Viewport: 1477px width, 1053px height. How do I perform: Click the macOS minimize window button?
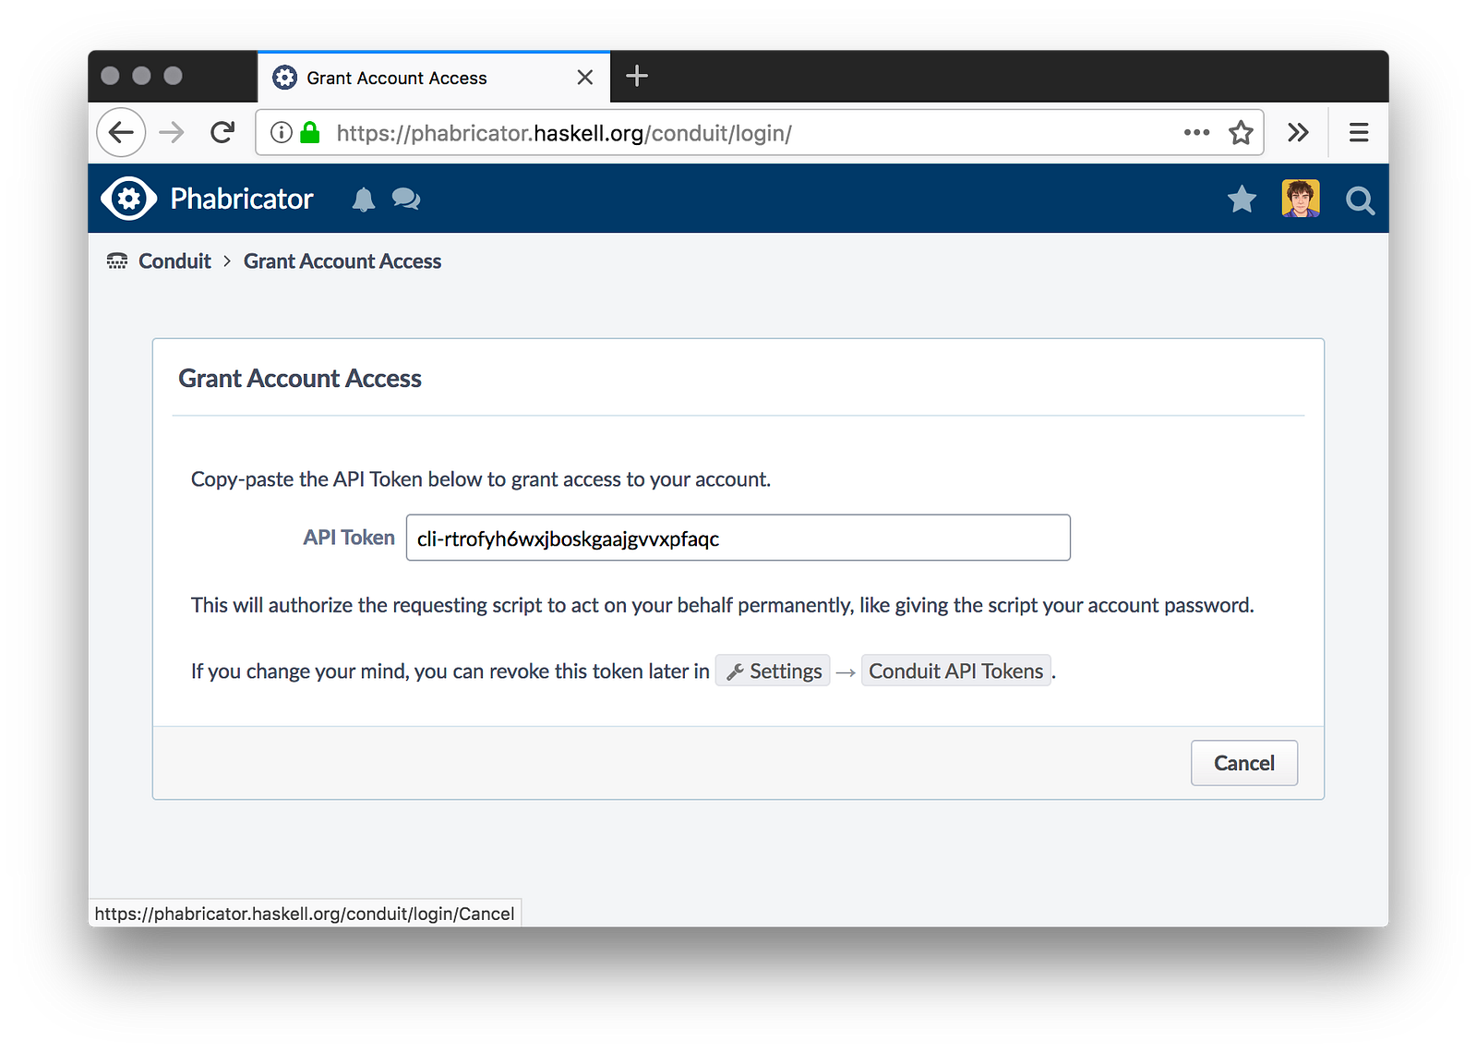(141, 76)
